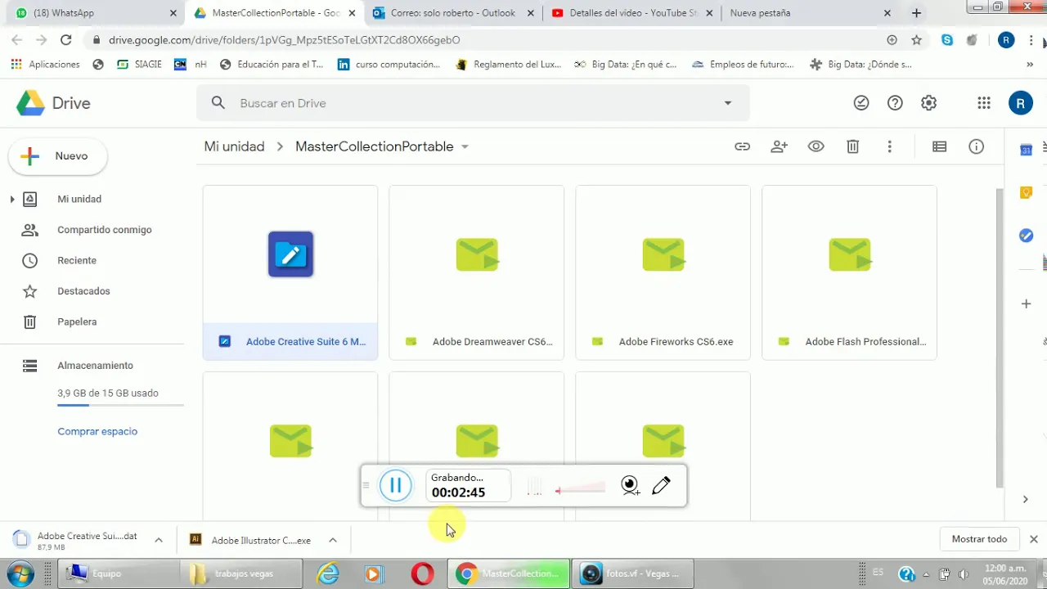Get the shareable link icon
This screenshot has height=589, width=1047.
[742, 146]
